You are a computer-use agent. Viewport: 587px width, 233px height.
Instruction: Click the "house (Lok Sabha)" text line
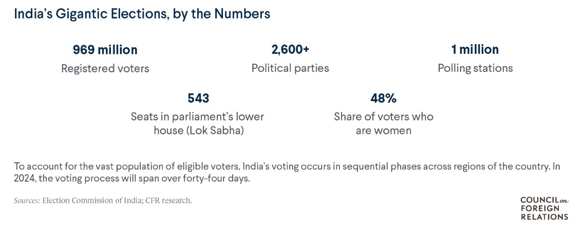198,130
